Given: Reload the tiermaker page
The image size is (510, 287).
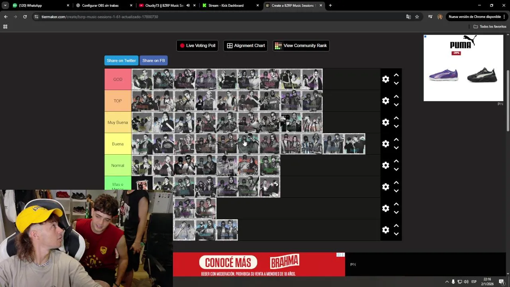Looking at the screenshot, I should click(x=25, y=17).
